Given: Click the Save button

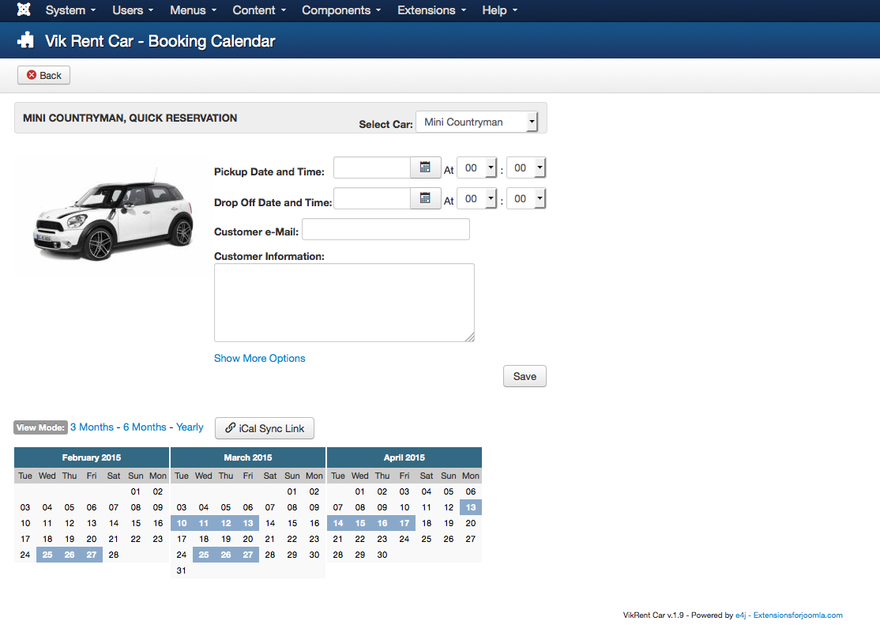Looking at the screenshot, I should pos(525,376).
